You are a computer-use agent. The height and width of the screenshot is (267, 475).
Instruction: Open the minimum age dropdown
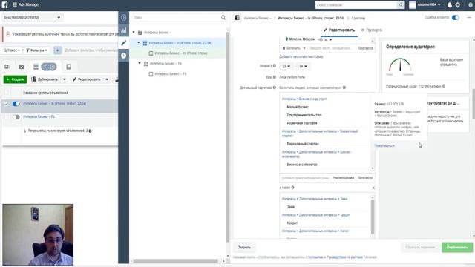(x=286, y=66)
